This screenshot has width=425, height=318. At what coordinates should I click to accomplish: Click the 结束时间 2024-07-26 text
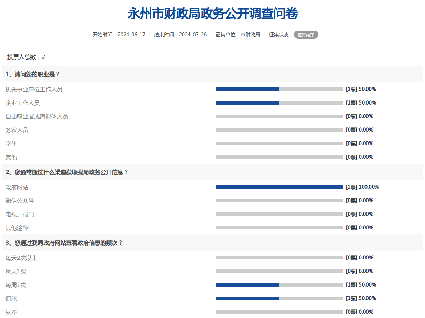tap(180, 35)
